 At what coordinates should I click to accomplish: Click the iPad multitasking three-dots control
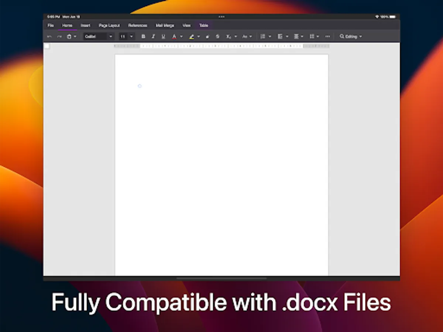[221, 17]
